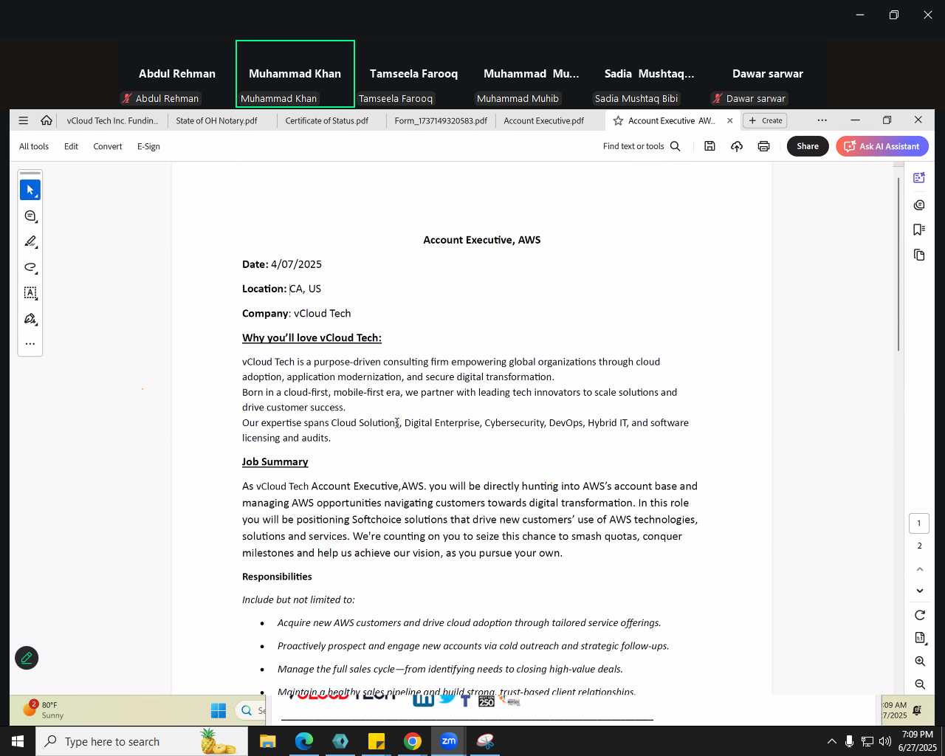Jump to page 1 indicator
This screenshot has width=945, height=756.
click(919, 523)
